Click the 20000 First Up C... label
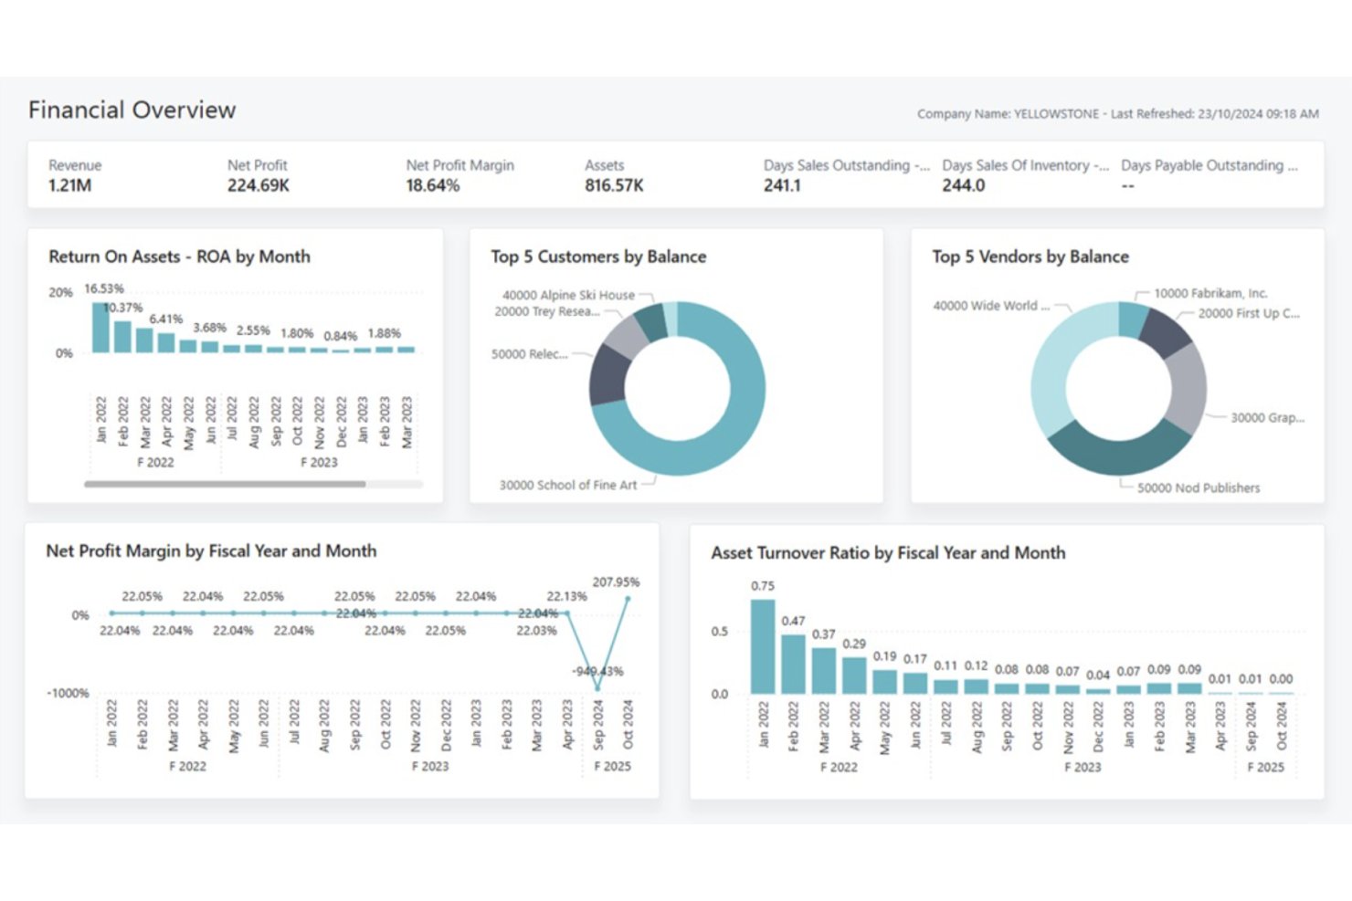Image resolution: width=1352 pixels, height=901 pixels. 1249,313
